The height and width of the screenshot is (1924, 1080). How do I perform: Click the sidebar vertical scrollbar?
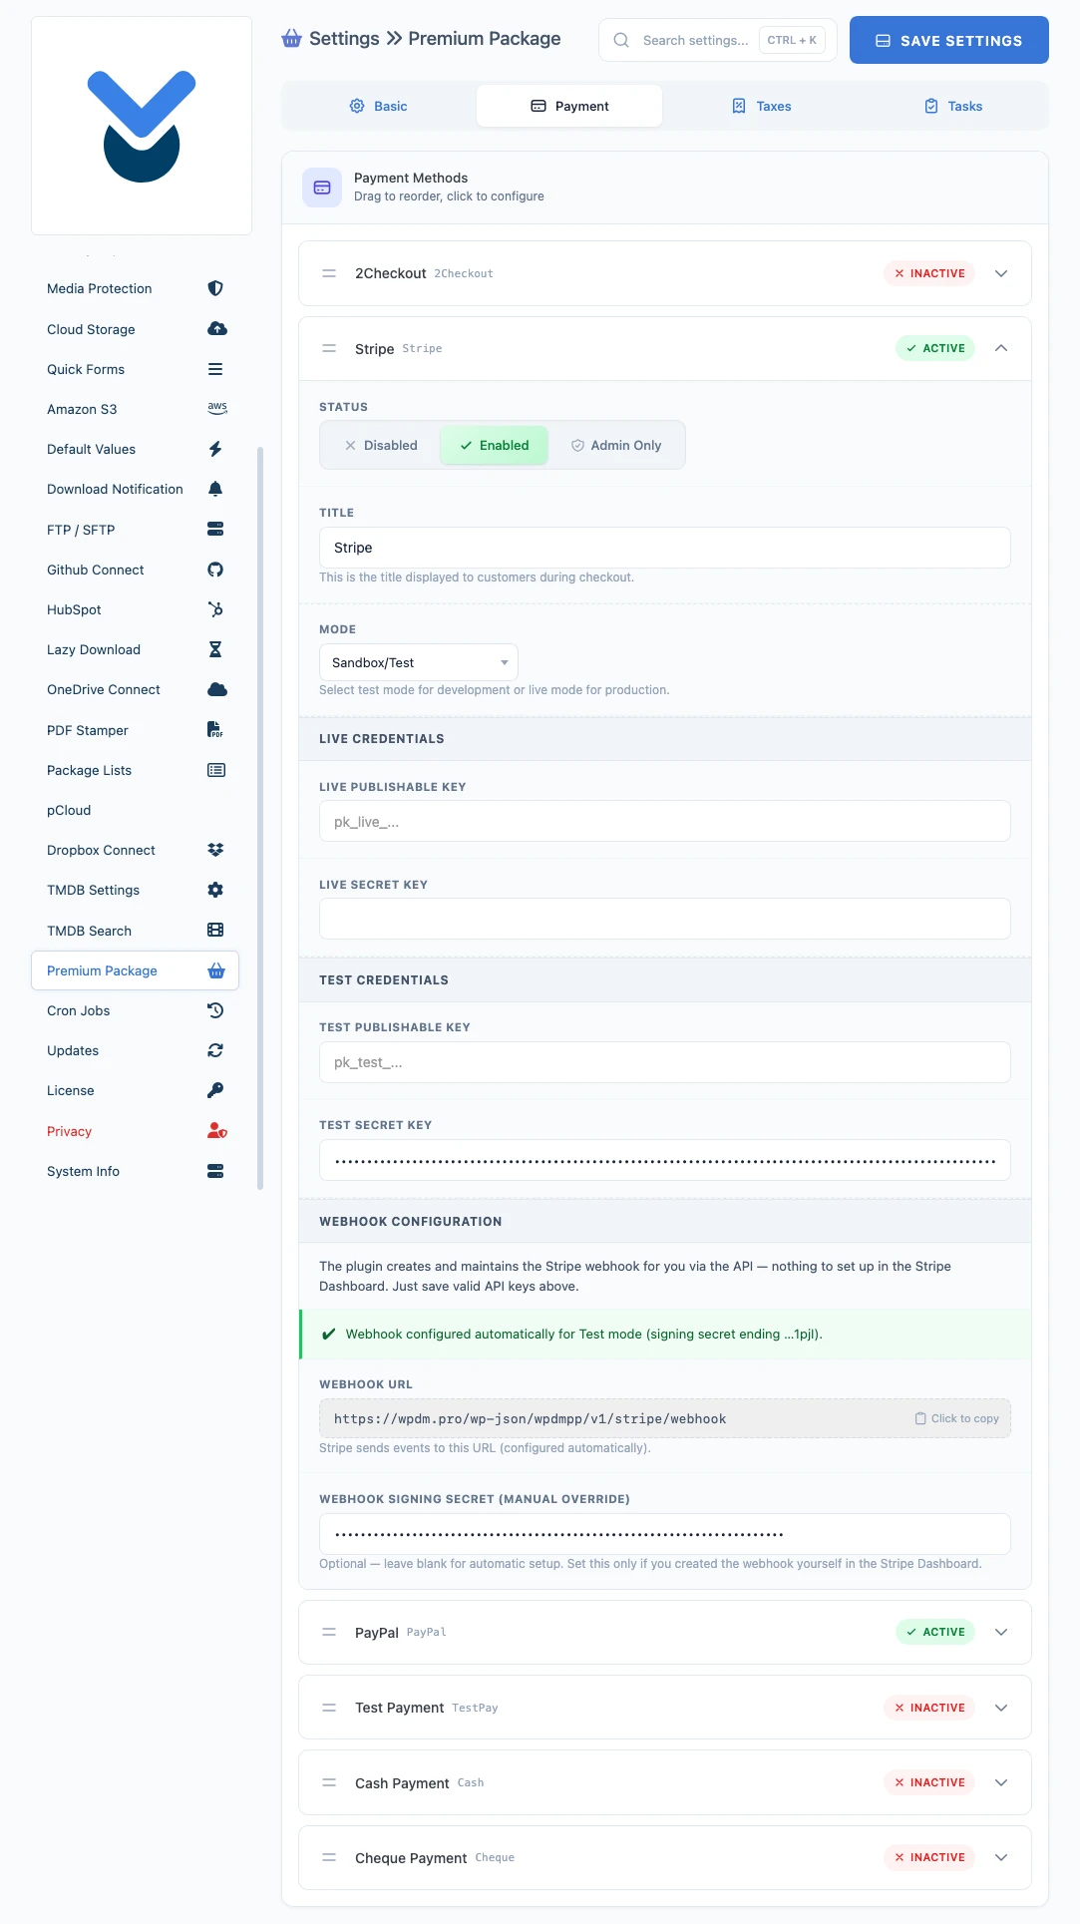tap(260, 818)
